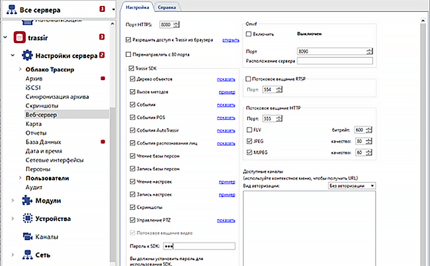Click показать link for События AutoTrassir
The image size is (430, 266).
tap(226, 130)
